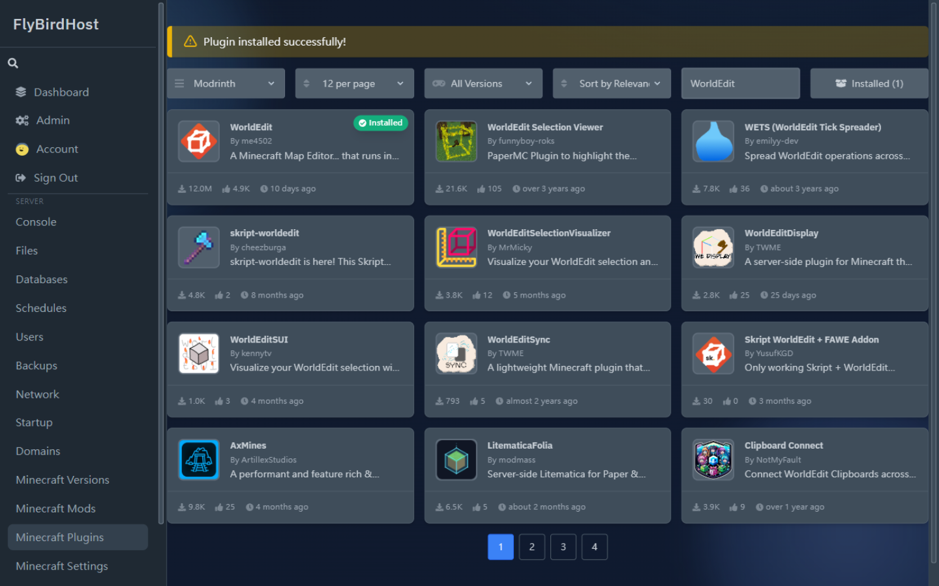939x586 pixels.
Task: Open the Sort by Relevance dropdown
Action: tap(612, 83)
